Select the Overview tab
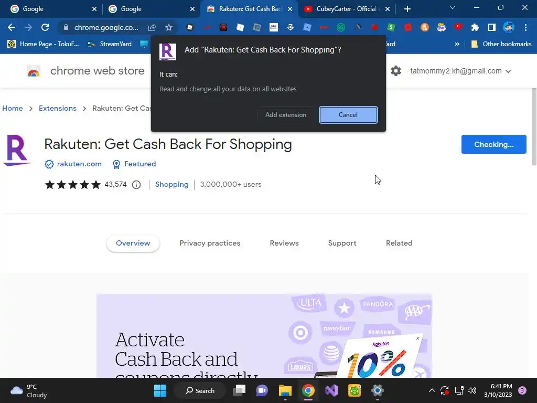The image size is (537, 403). [133, 243]
